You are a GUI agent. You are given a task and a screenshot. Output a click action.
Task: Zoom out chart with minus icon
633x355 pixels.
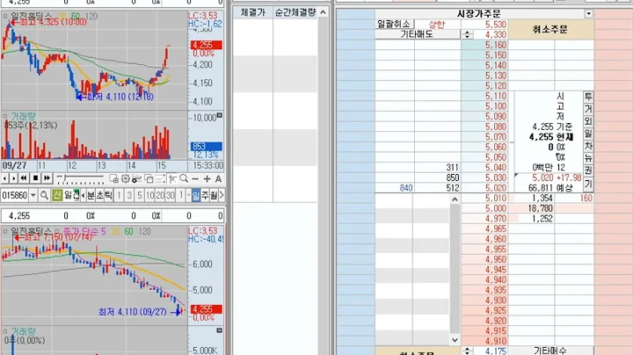195,178
